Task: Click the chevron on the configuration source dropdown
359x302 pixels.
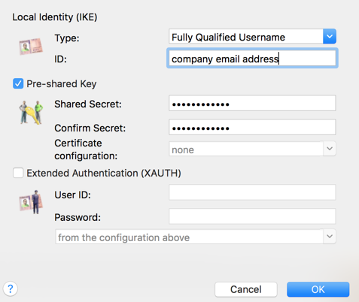Action: point(330,237)
